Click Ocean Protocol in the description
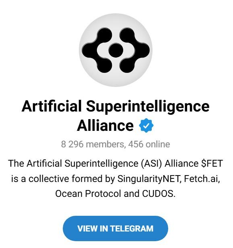The image size is (233, 248). click(88, 194)
